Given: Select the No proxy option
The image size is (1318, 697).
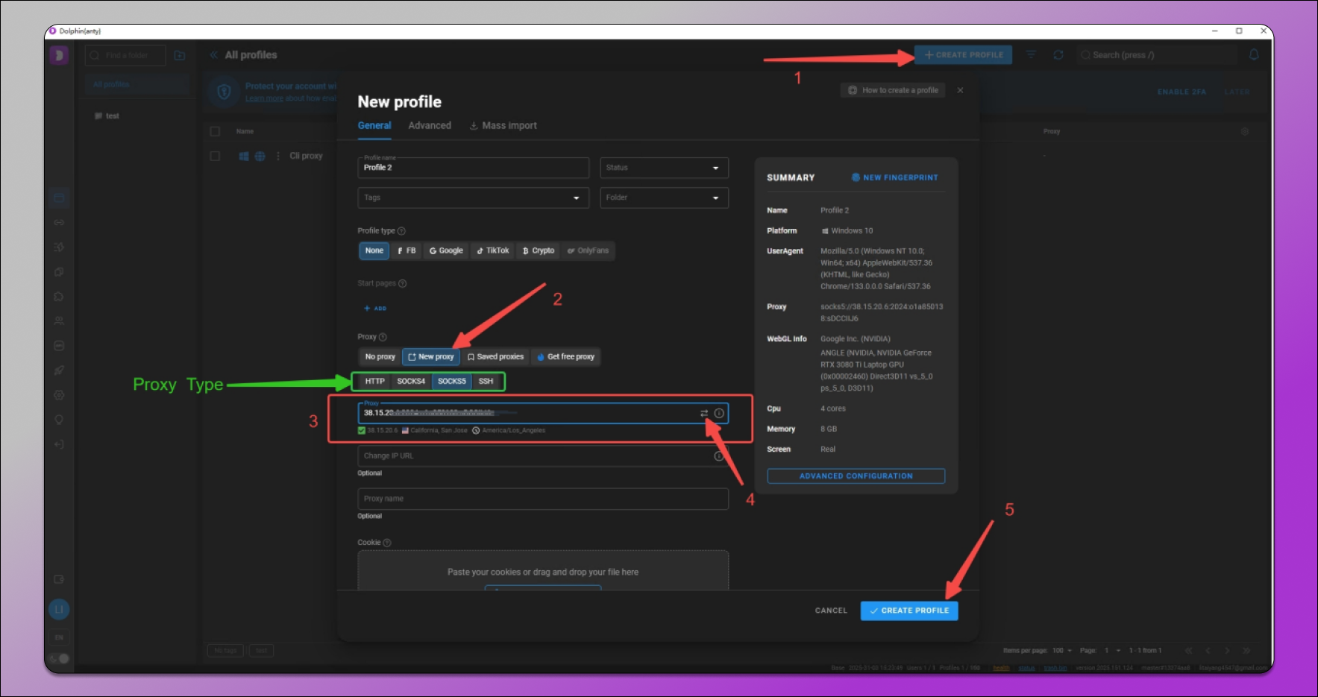Looking at the screenshot, I should [380, 357].
